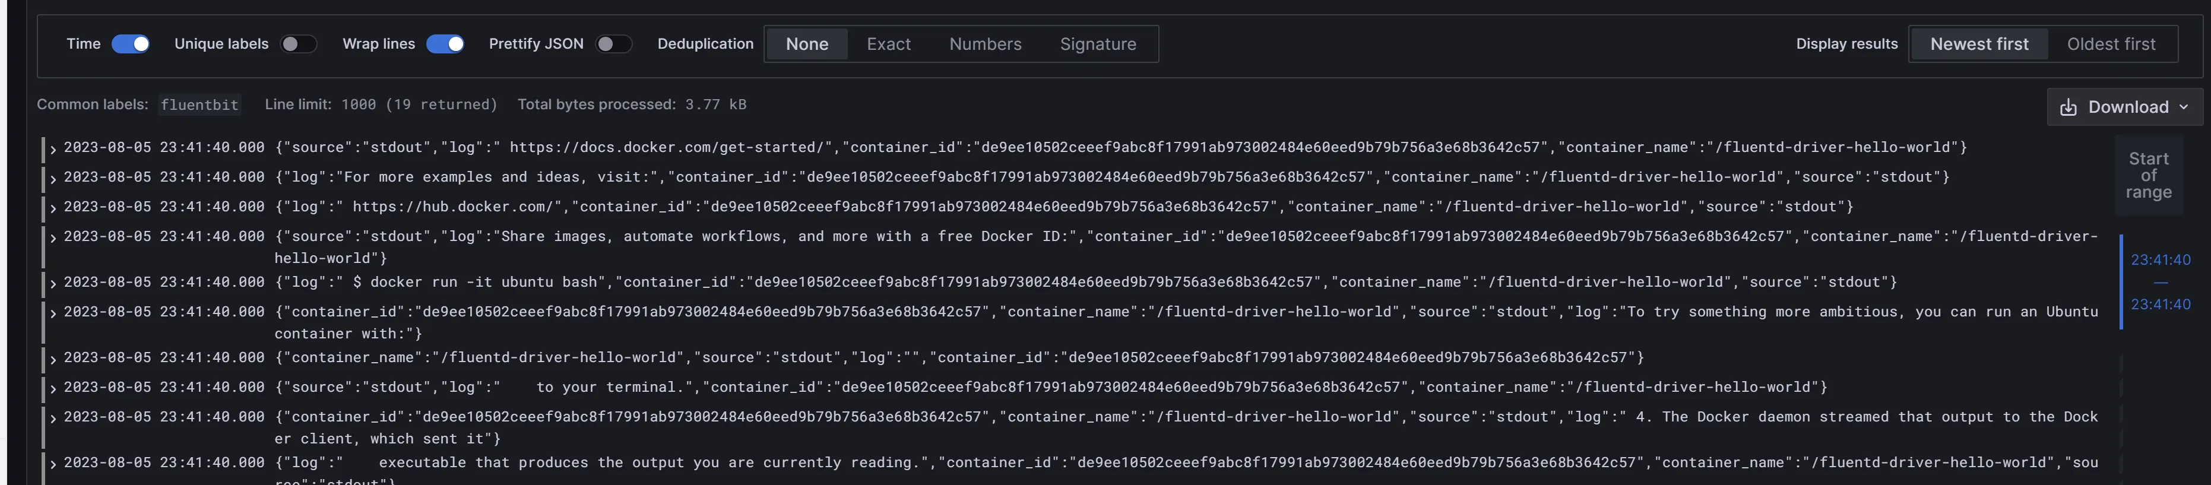Choose Signature deduplication option

coord(1098,44)
